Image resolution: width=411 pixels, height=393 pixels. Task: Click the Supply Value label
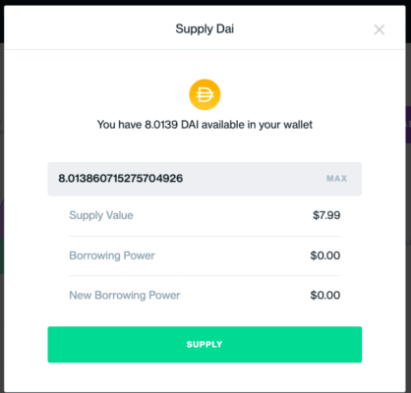[101, 215]
